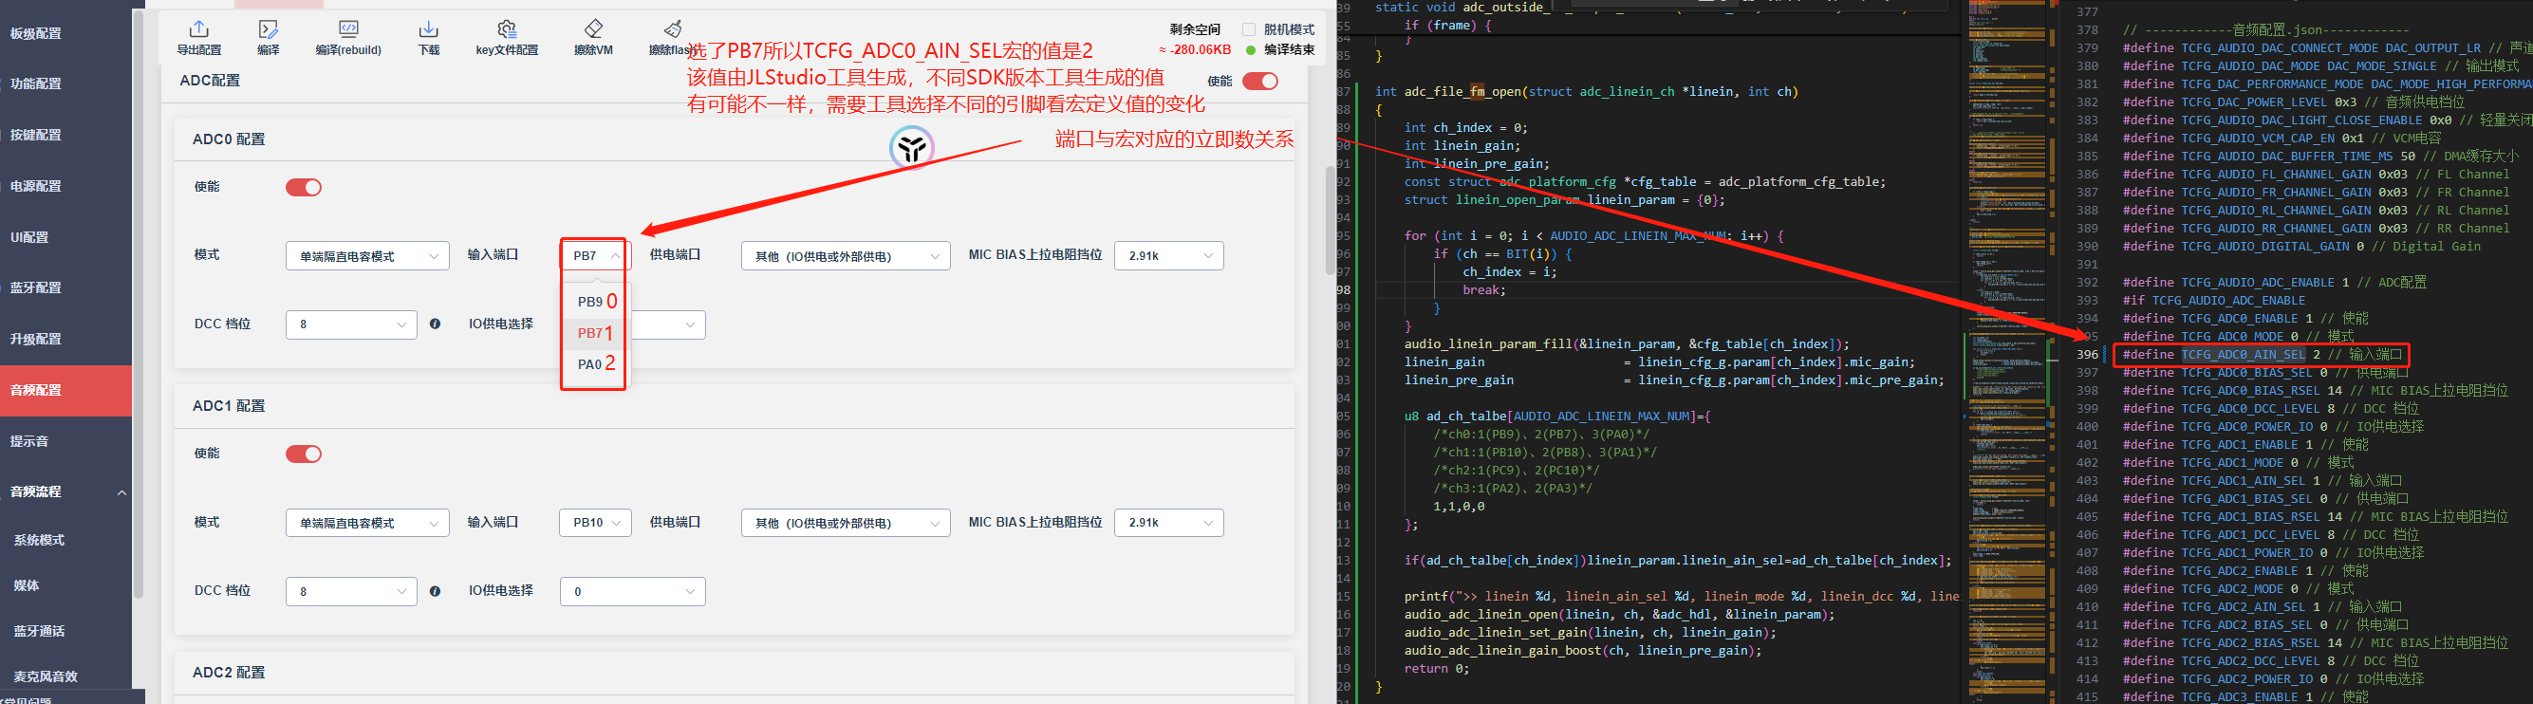Disable the ADC0 配置 使能 switch

coord(304,187)
